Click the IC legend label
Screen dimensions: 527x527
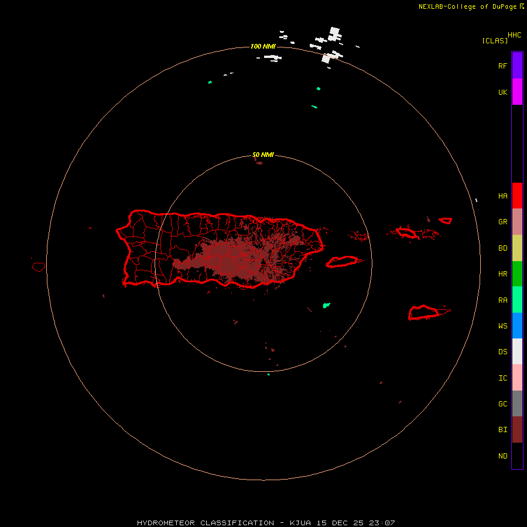pyautogui.click(x=503, y=378)
